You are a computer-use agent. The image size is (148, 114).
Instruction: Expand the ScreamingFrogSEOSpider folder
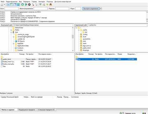pyautogui.click(x=13, y=37)
